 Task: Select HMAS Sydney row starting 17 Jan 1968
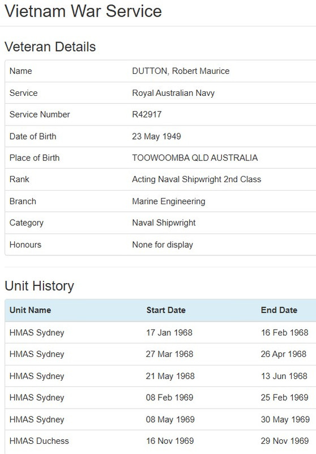[160, 333]
